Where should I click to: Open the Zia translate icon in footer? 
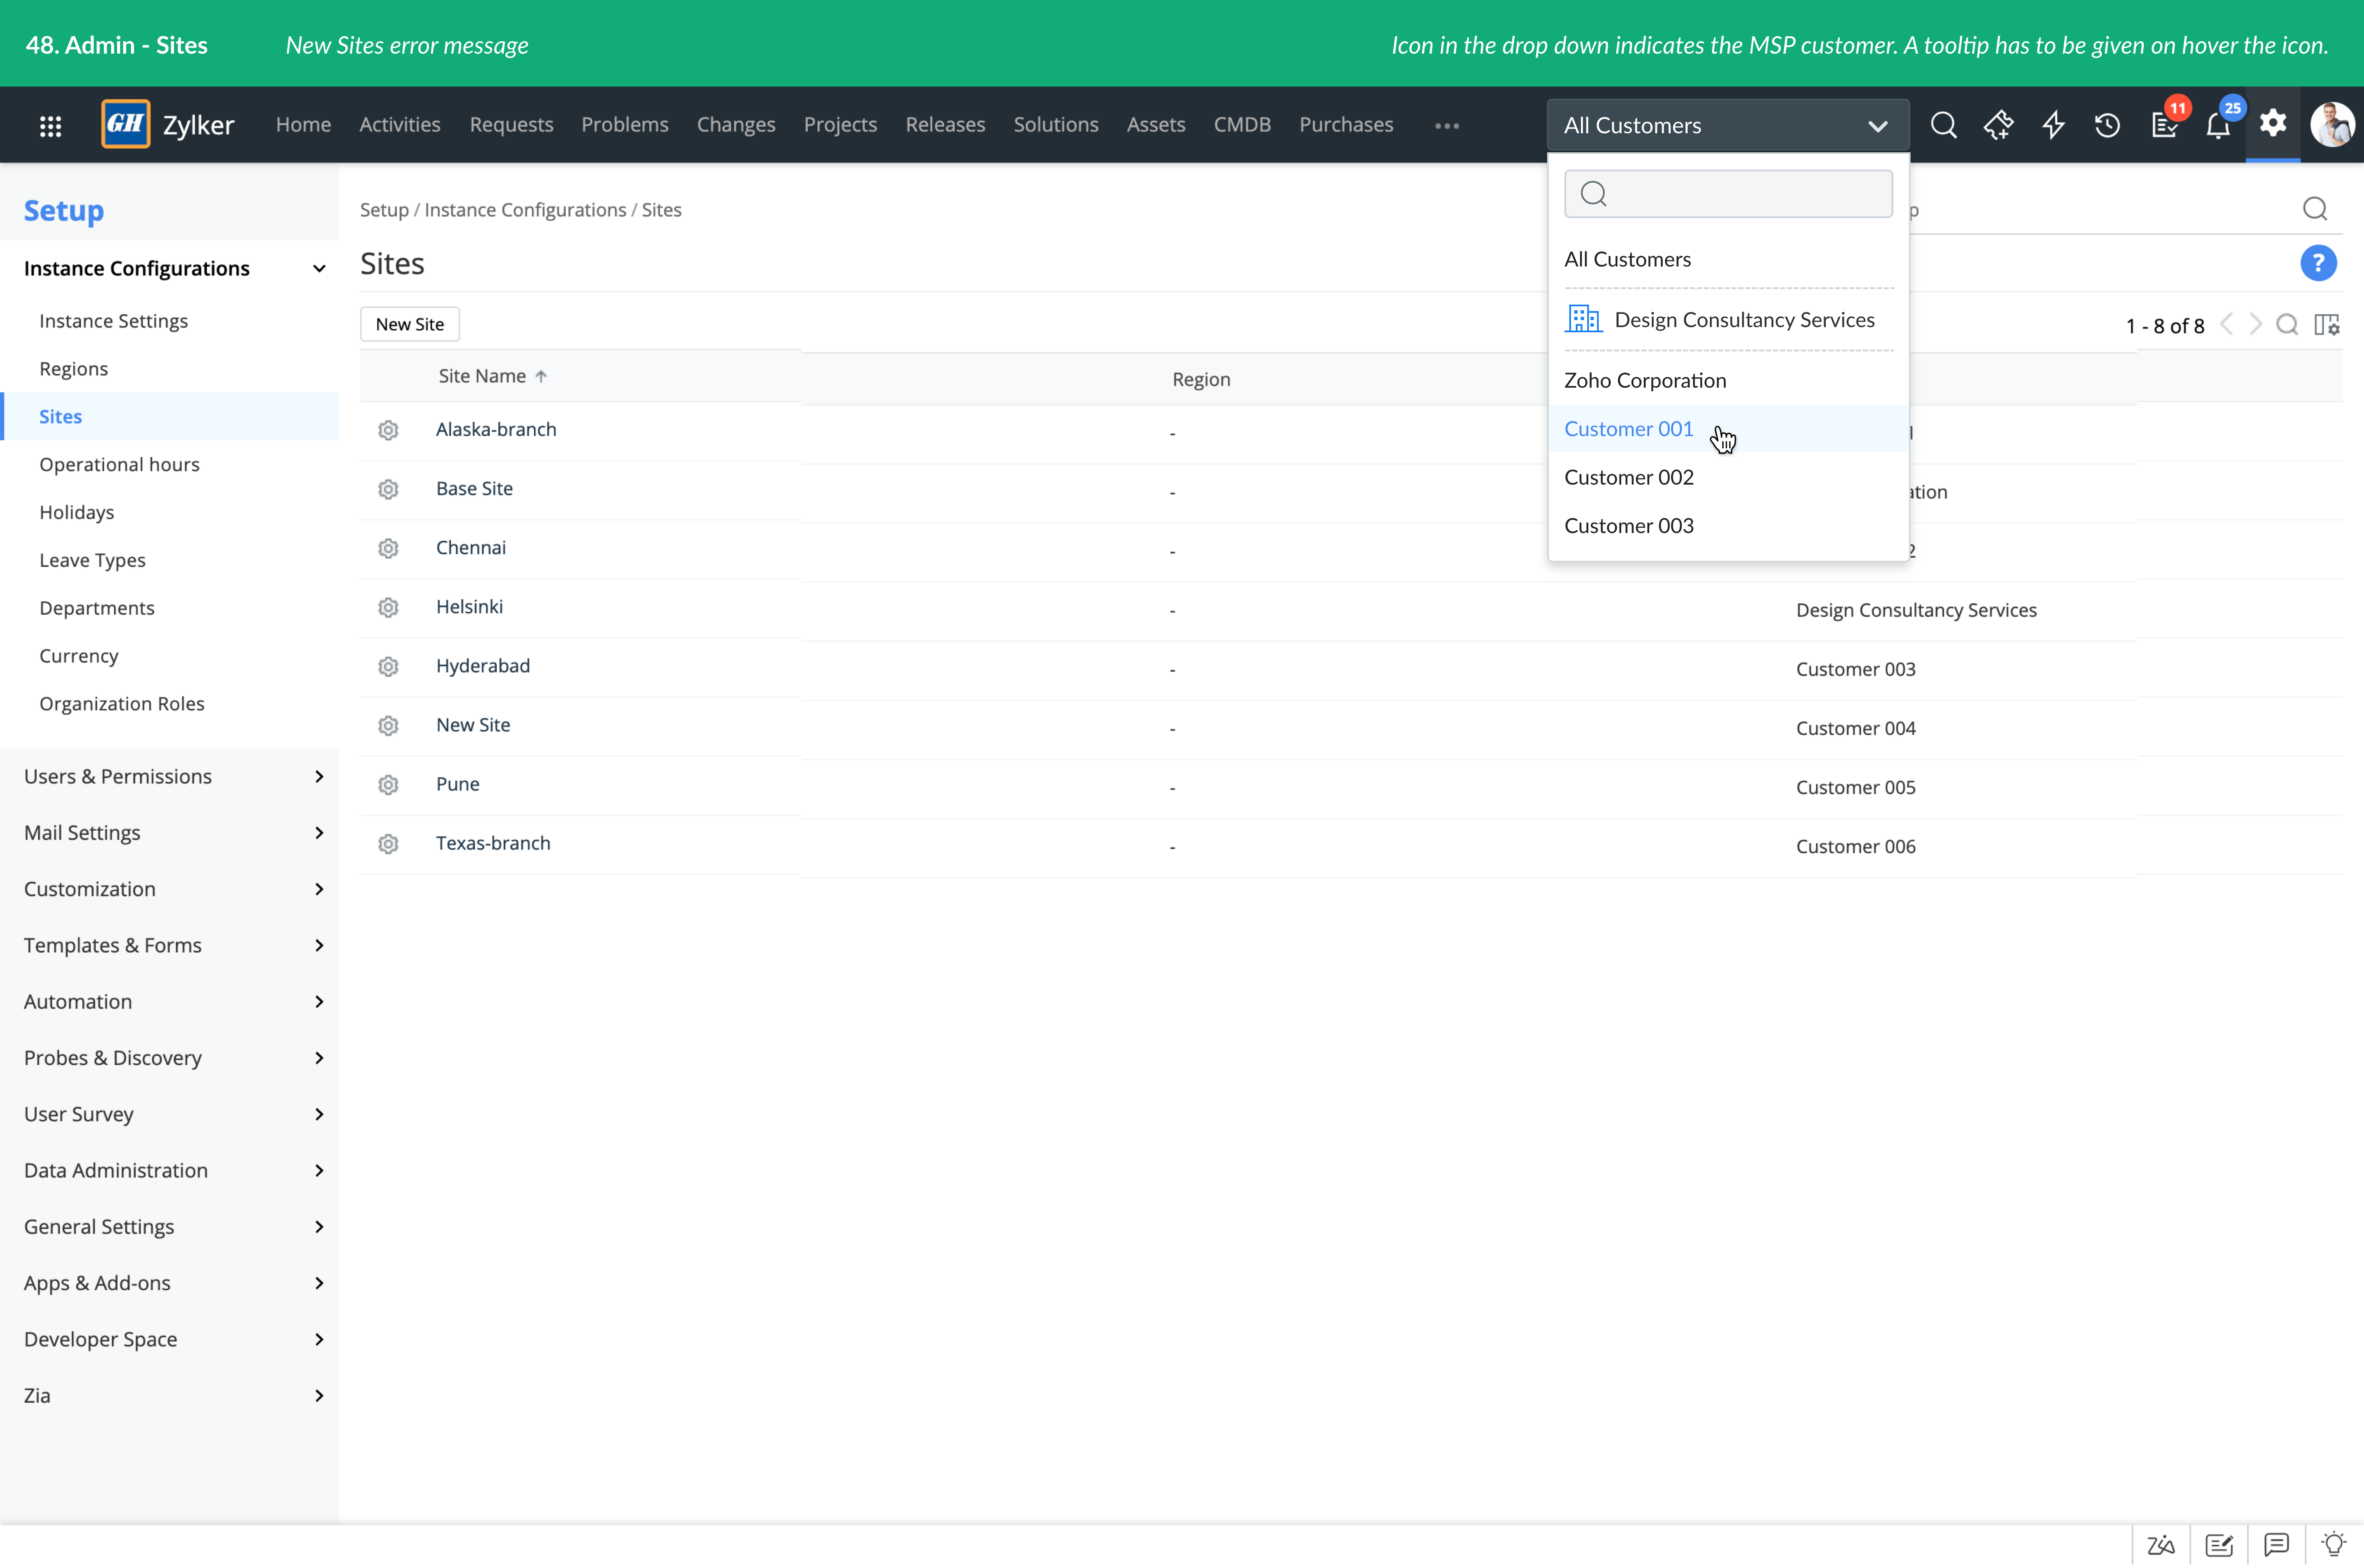coord(2161,1545)
